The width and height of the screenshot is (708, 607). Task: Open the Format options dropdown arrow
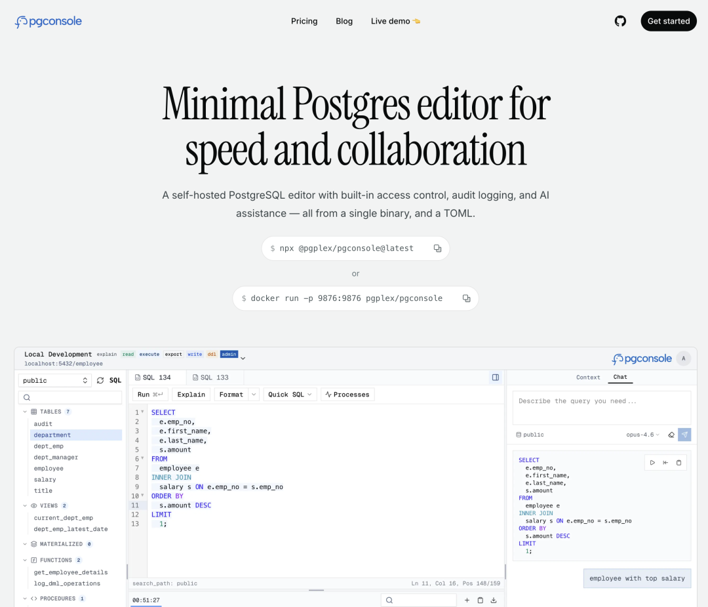point(254,395)
